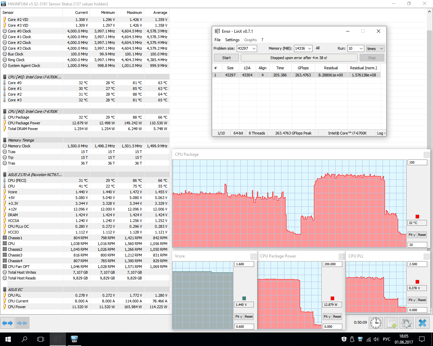
Task: Expand the Log panel in LinX status bar
Action: 381,133
